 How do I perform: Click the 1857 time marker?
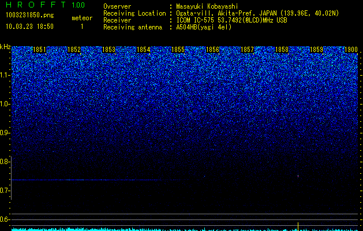tap(247, 50)
